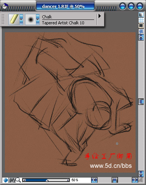Click the scroll left arrow button
This screenshot has height=185, width=146.
(94, 180)
